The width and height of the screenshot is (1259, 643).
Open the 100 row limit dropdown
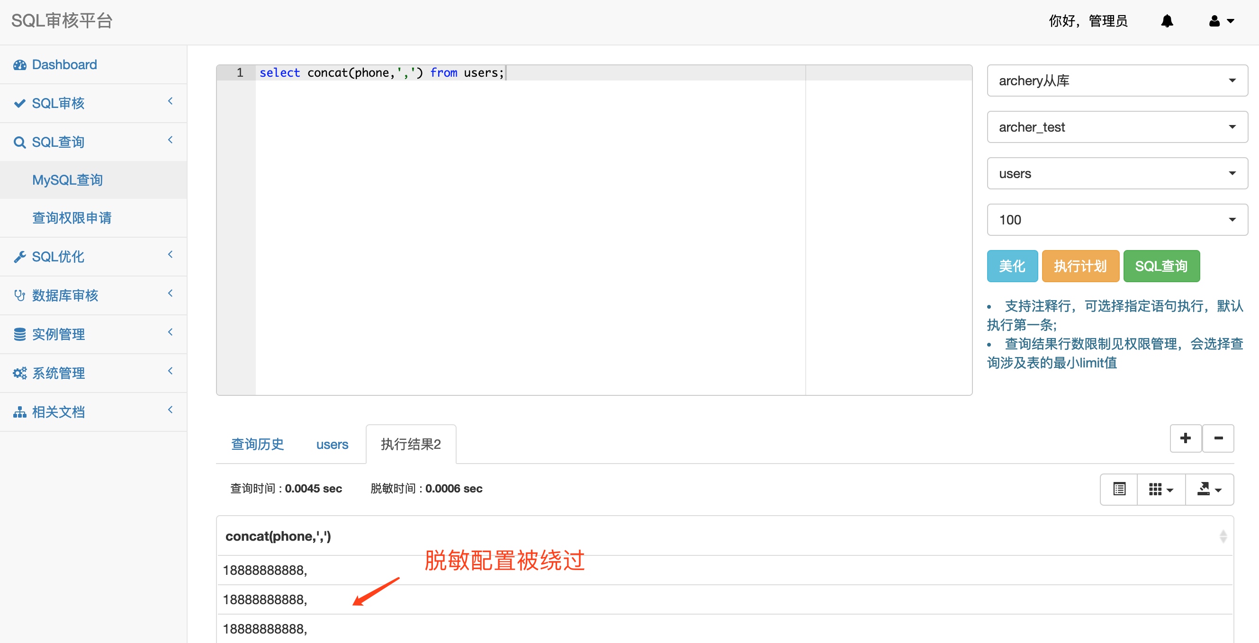pyautogui.click(x=1117, y=220)
